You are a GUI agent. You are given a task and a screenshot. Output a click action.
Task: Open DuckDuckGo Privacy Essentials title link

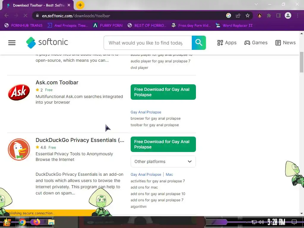tap(80, 140)
